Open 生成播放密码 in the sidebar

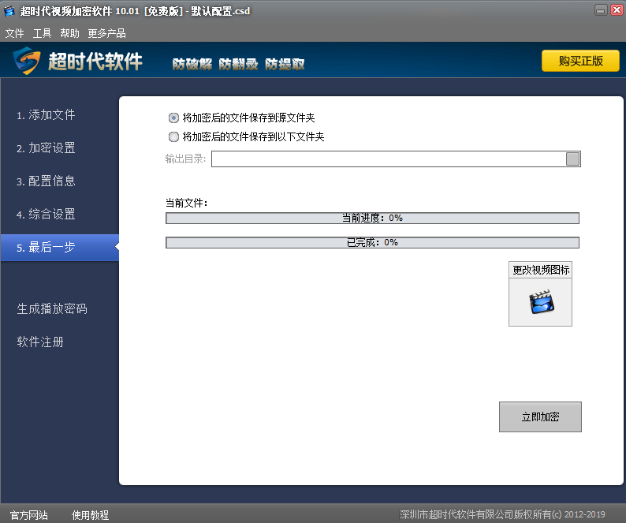(52, 309)
